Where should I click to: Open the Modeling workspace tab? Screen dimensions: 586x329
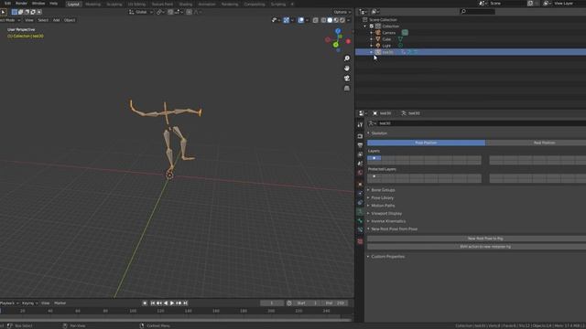click(93, 4)
